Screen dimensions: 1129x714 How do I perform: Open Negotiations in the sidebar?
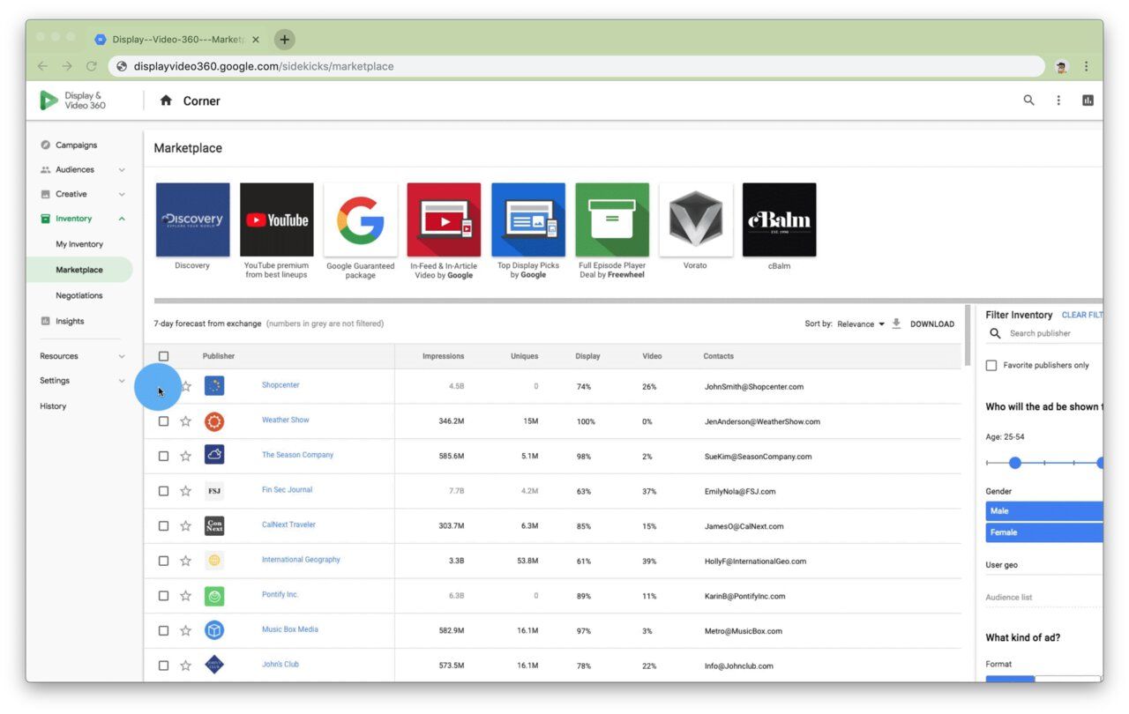pos(79,295)
